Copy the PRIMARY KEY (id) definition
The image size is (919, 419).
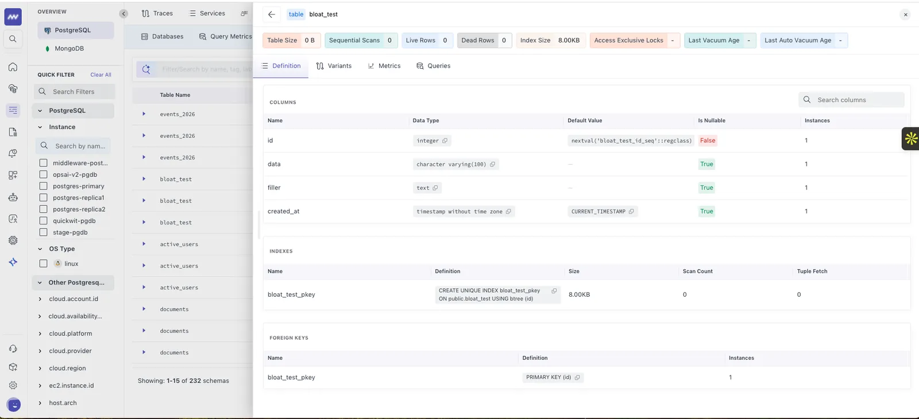577,377
